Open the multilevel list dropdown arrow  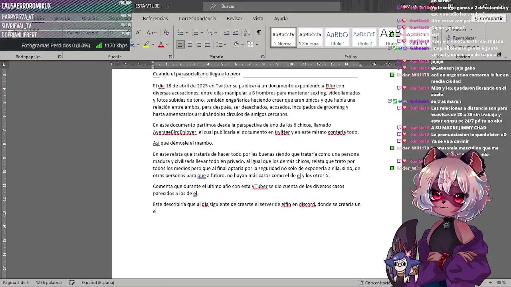pyautogui.click(x=215, y=33)
